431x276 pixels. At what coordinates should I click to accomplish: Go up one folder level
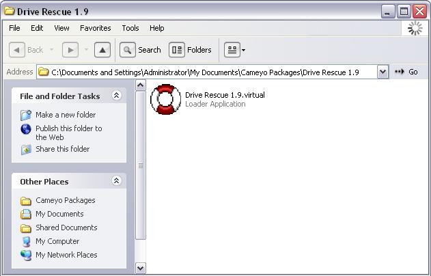(102, 50)
